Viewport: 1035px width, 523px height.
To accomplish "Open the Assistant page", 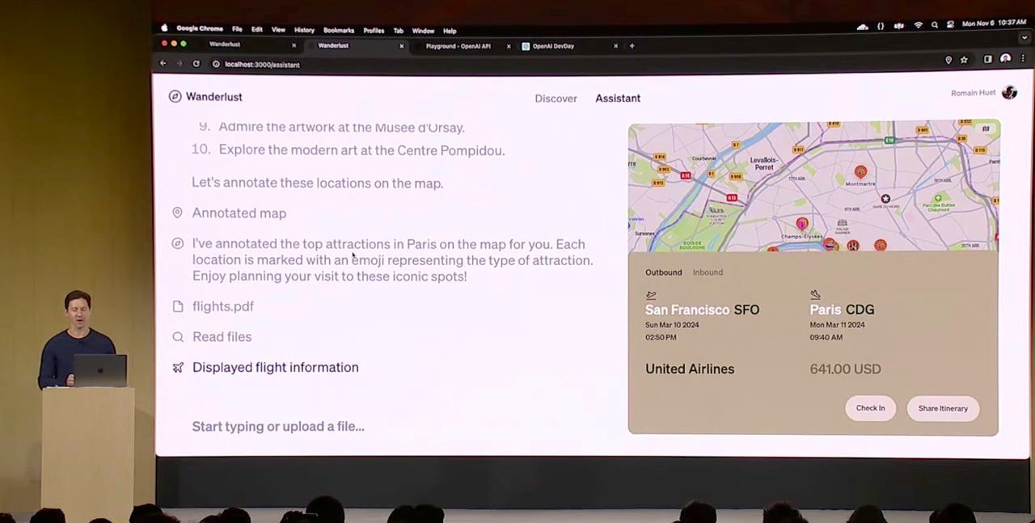I will click(x=618, y=98).
